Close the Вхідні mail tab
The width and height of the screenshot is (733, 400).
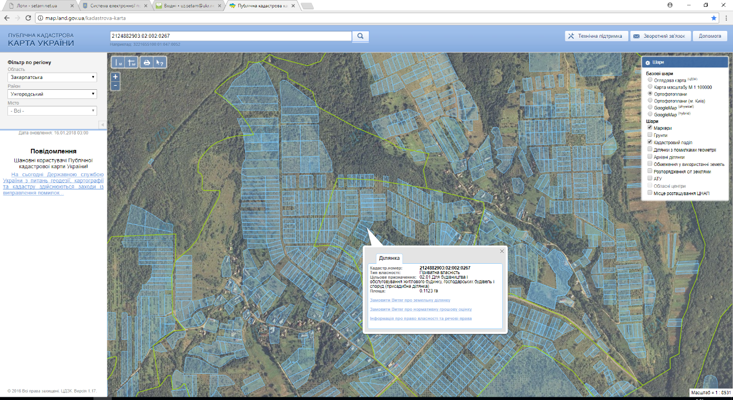coord(218,6)
